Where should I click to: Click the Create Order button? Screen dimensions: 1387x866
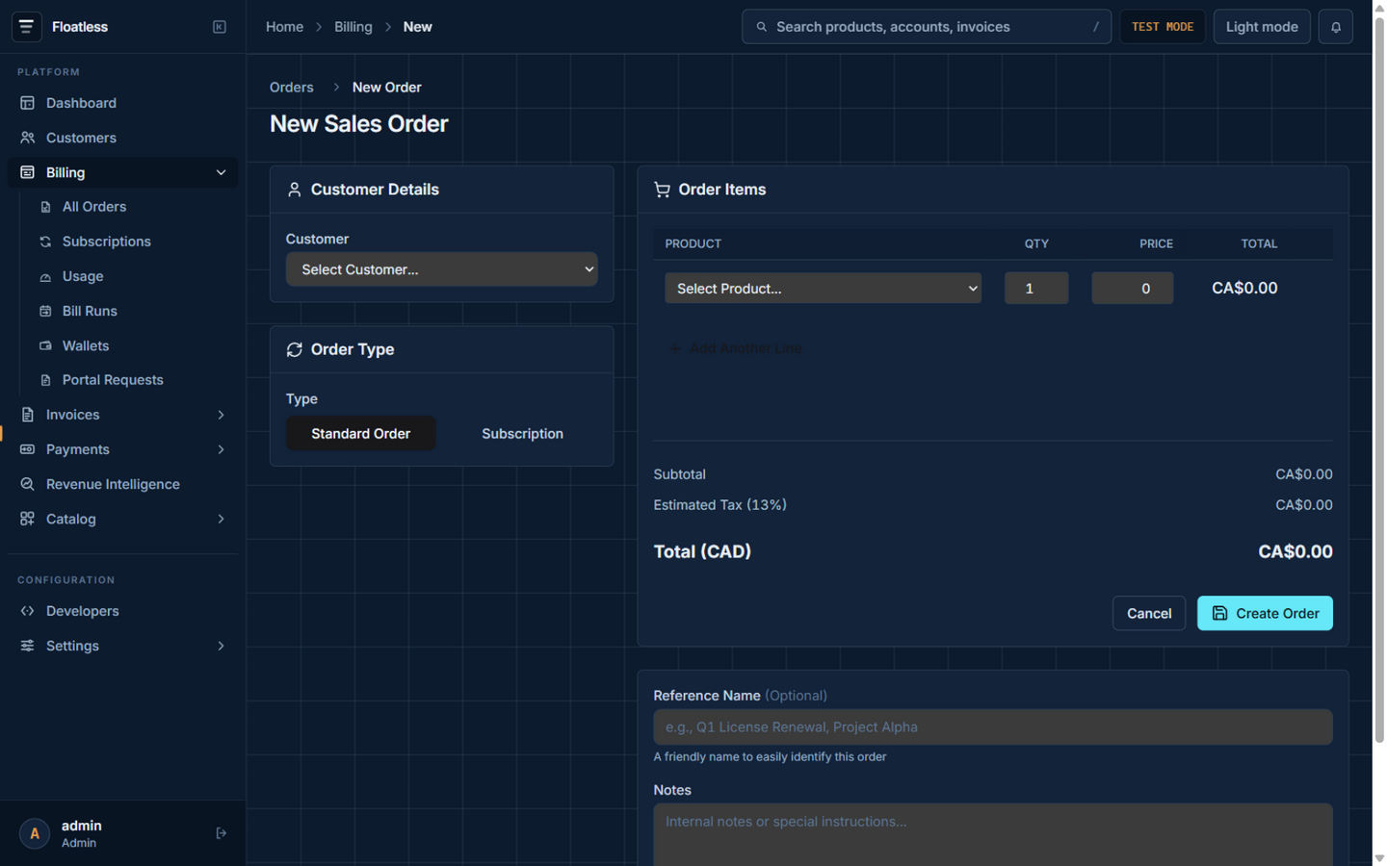(x=1265, y=613)
